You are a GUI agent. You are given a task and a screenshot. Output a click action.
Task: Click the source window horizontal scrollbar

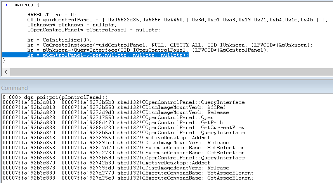pos(167,72)
